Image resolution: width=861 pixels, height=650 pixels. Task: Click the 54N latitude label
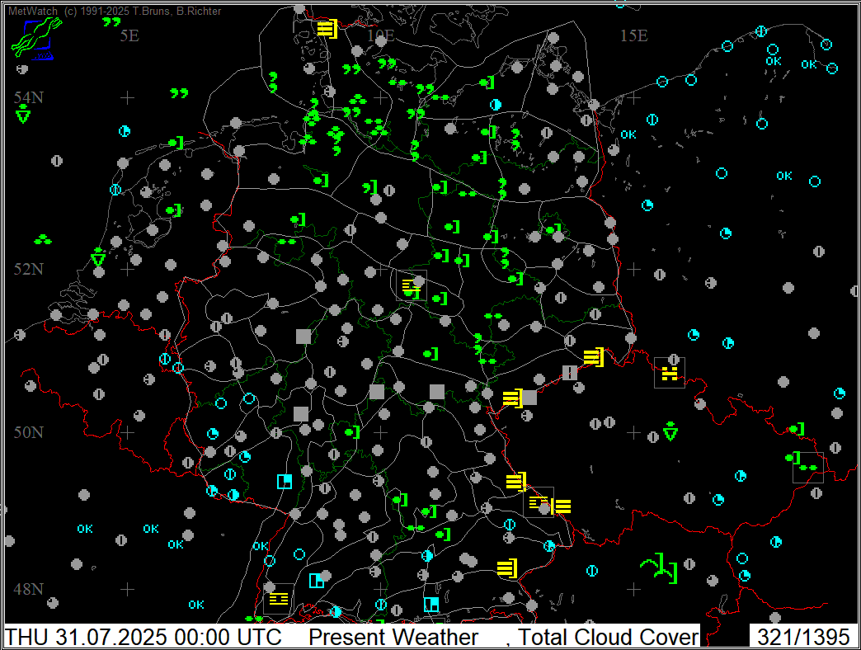pos(29,97)
